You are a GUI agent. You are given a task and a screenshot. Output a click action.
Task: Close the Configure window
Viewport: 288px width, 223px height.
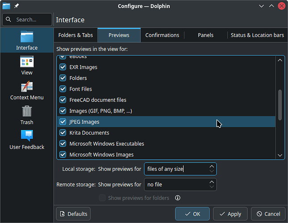[281, 6]
